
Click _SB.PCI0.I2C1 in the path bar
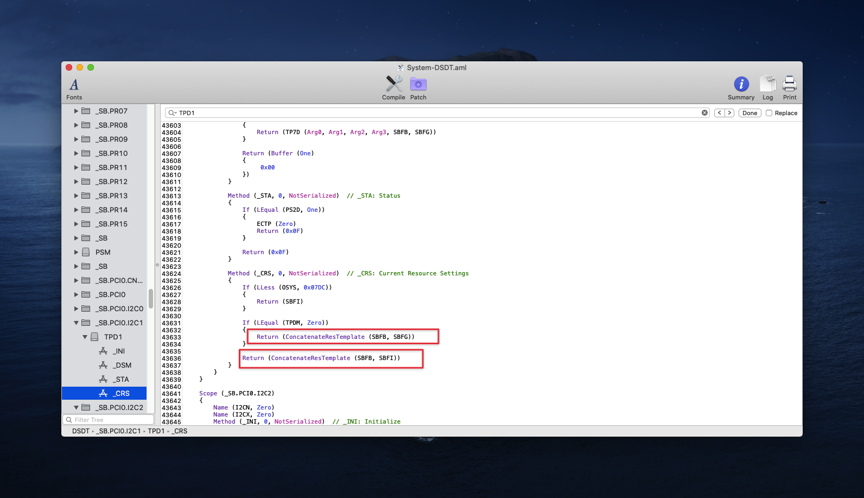pyautogui.click(x=118, y=431)
